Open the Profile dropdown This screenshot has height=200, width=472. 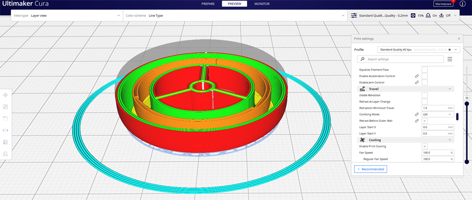(419, 49)
